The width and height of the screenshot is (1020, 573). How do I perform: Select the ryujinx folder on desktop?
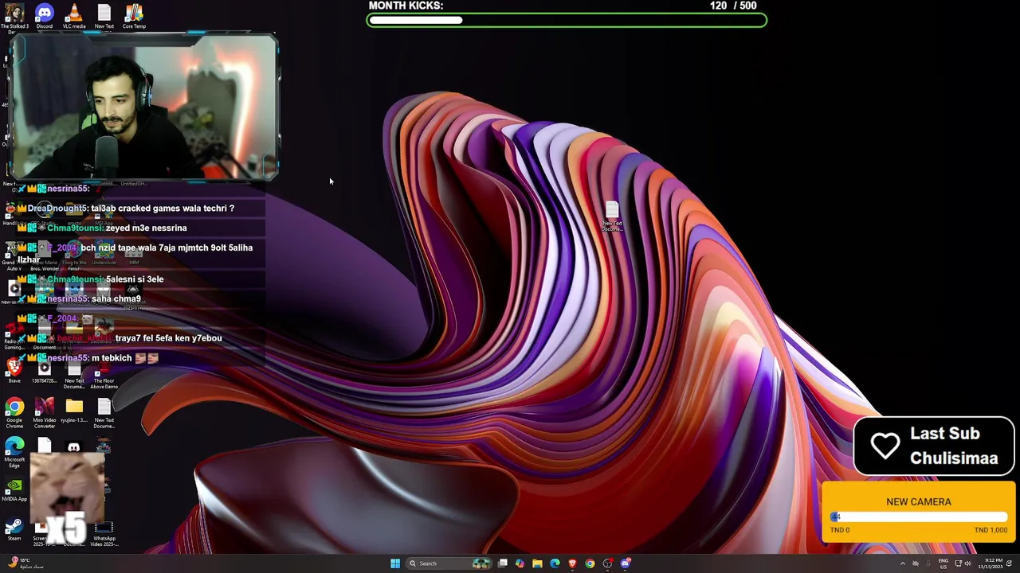[x=74, y=411]
